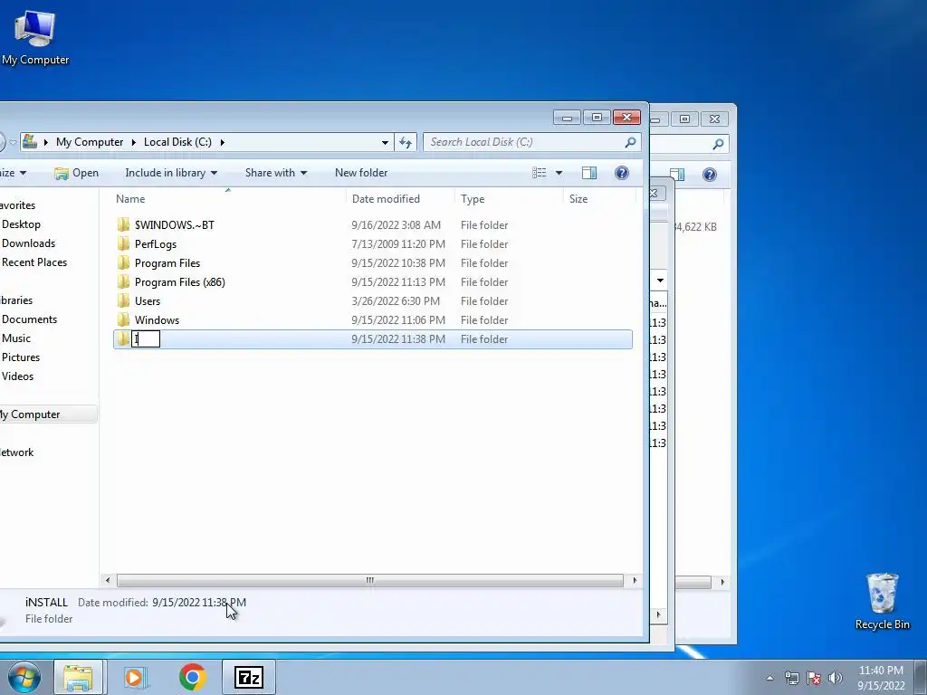Select the Program Files folder
The image size is (927, 695).
167,263
